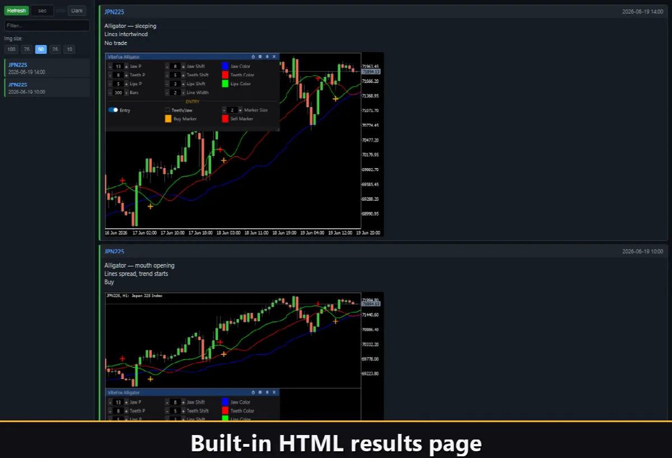This screenshot has width=672, height=458.
Task: Increase Lips Shift in the 14:00 chart's panel
Action: pyautogui.click(x=183, y=84)
